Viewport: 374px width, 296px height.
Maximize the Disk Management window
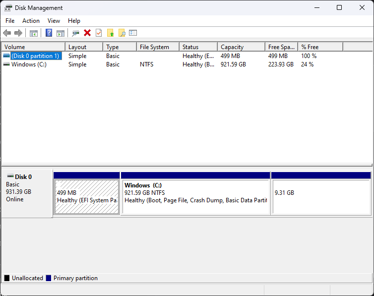[x=339, y=7]
